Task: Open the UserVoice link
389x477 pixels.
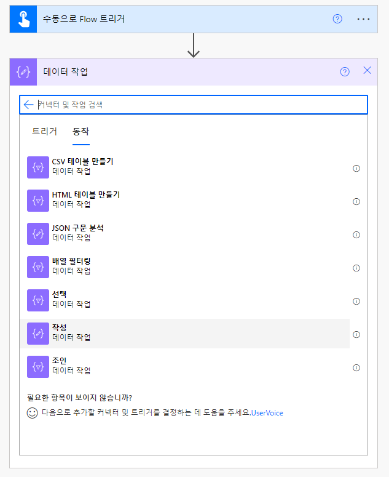Action: 267,413
